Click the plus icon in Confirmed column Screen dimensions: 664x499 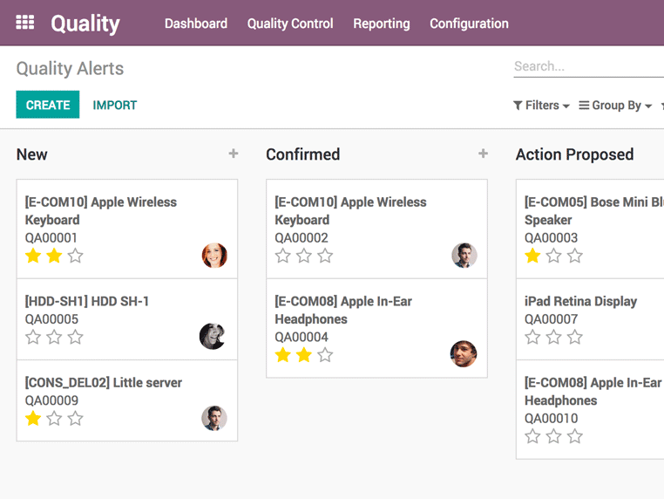pyautogui.click(x=483, y=154)
